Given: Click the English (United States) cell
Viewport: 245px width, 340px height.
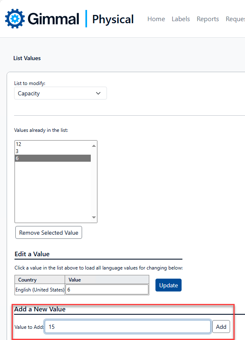Looking at the screenshot, I should click(x=40, y=290).
